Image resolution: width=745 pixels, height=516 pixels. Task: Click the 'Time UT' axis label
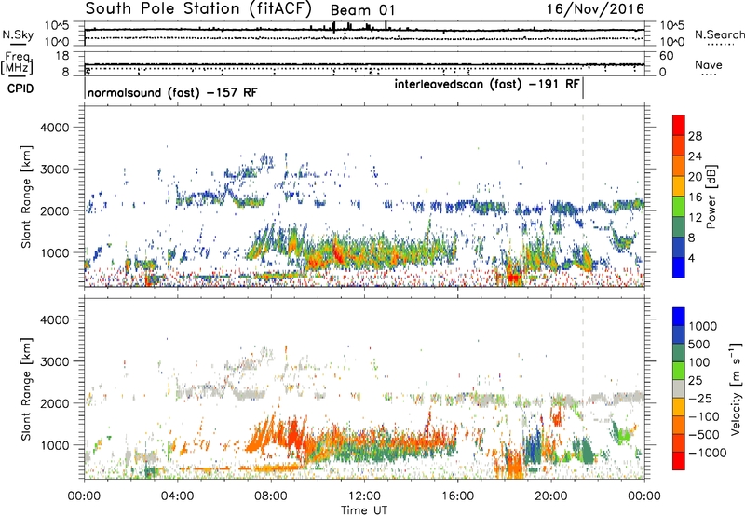pyautogui.click(x=364, y=509)
